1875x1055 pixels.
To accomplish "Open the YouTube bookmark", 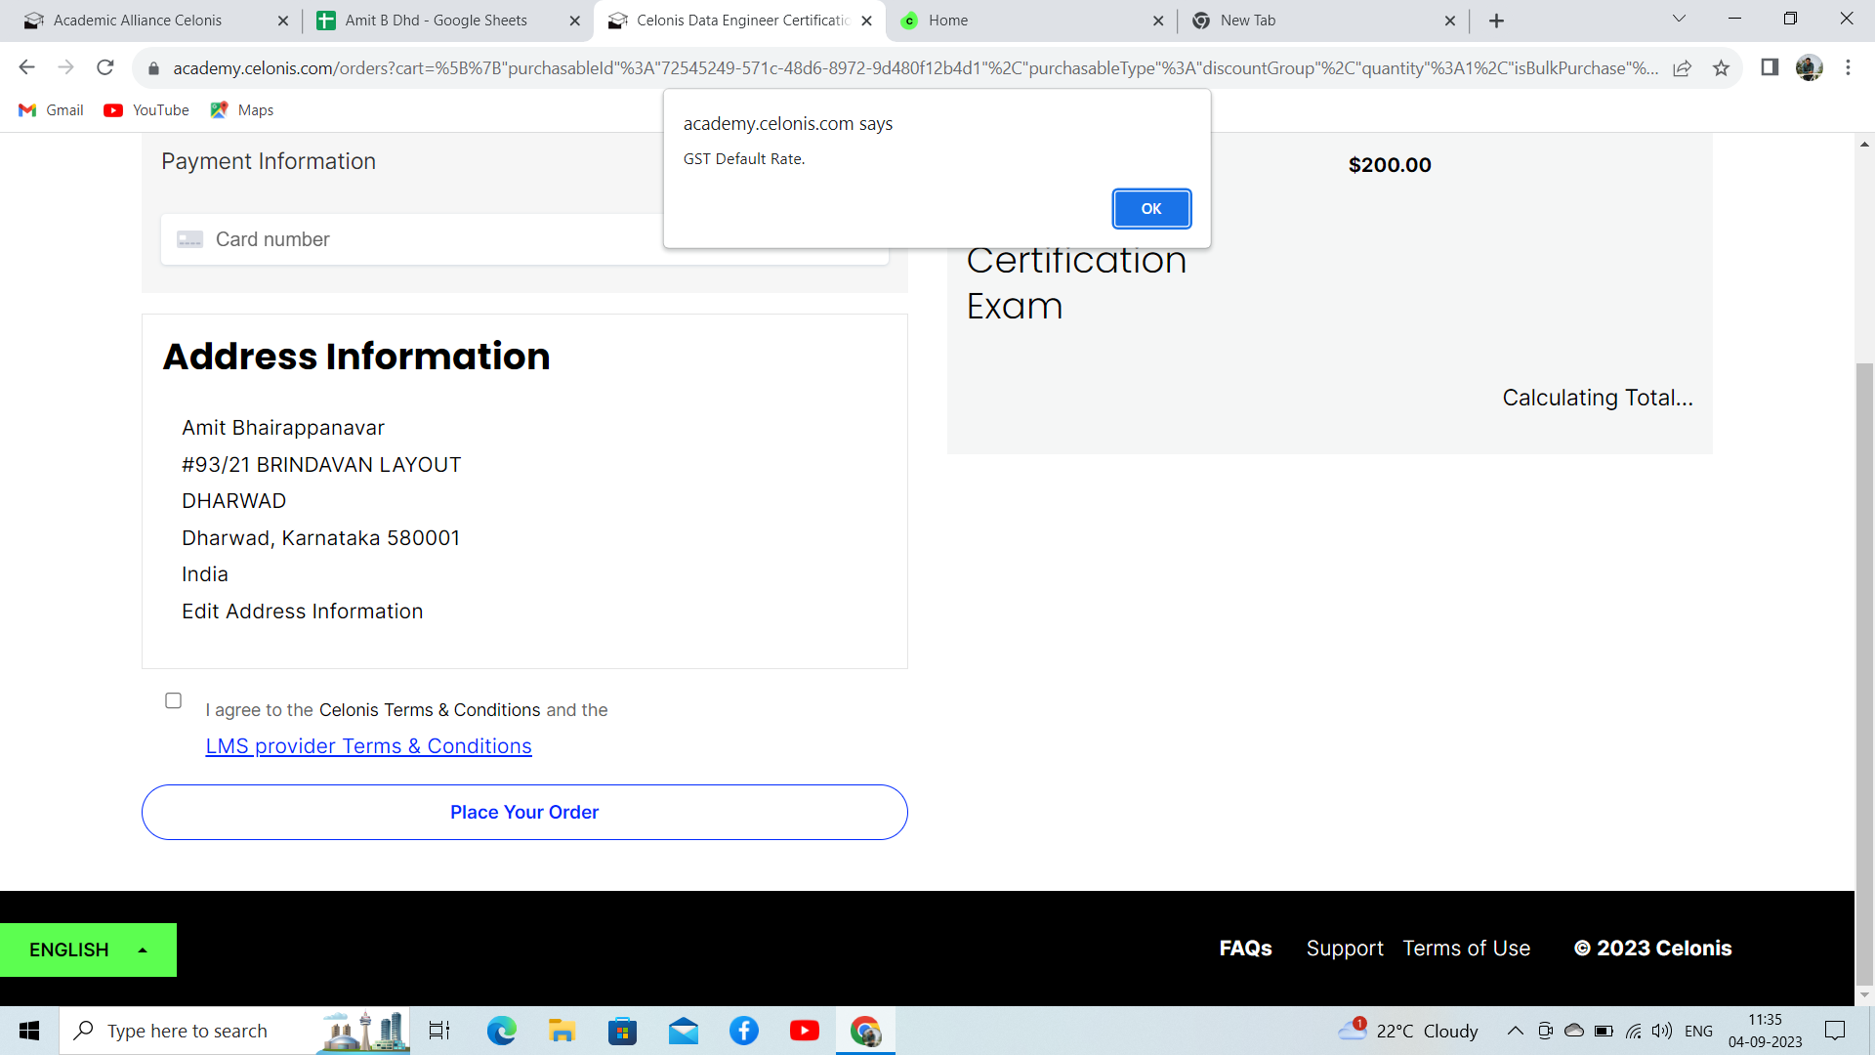I will (x=146, y=110).
